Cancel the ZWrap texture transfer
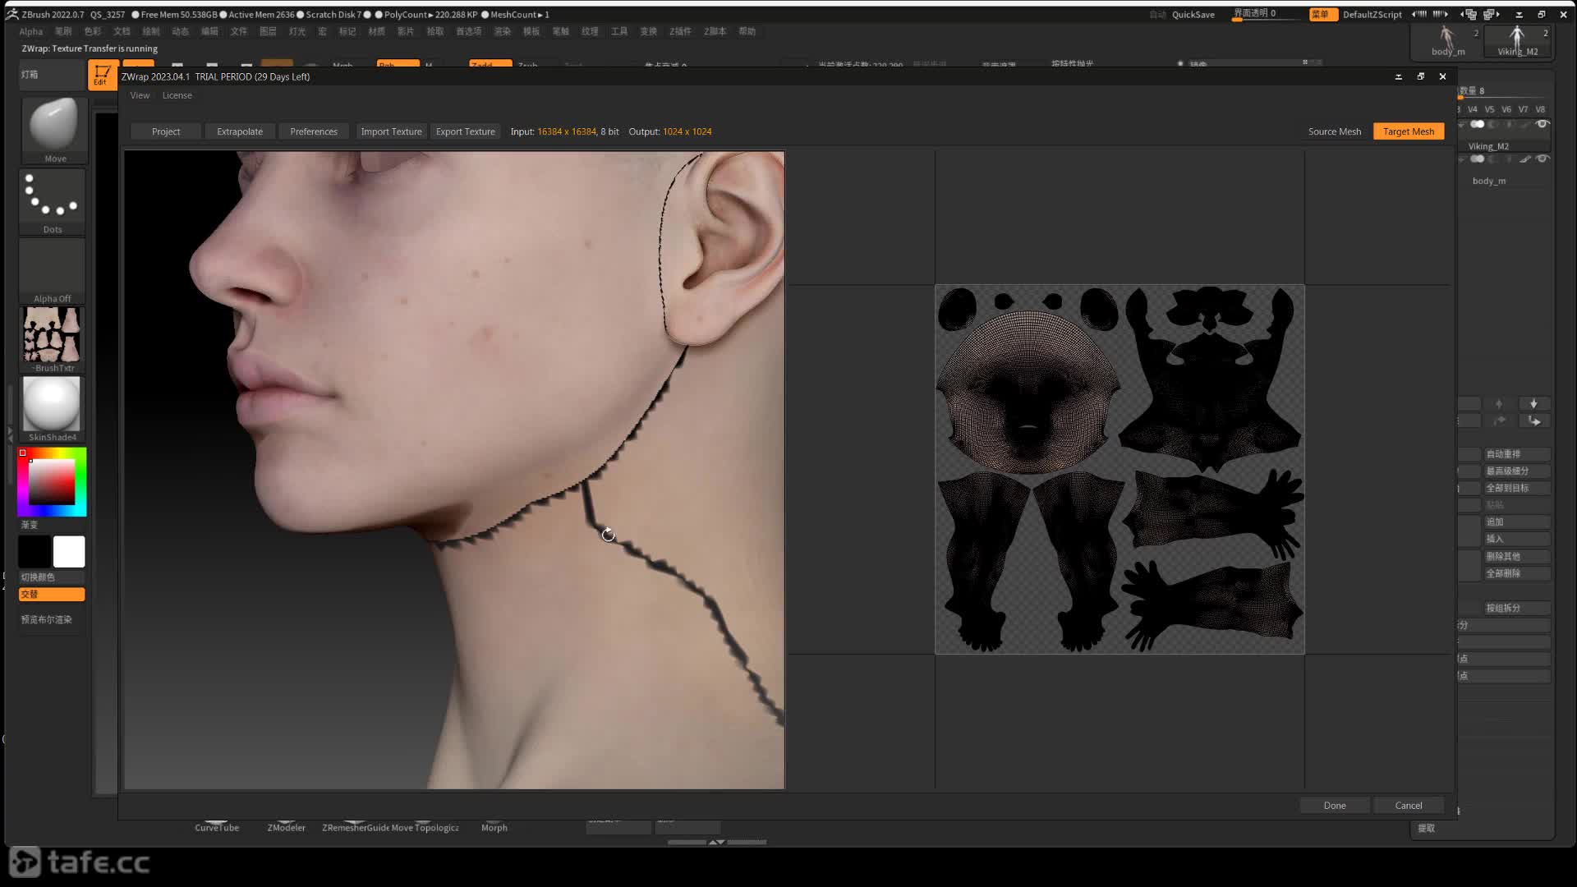 point(1408,805)
